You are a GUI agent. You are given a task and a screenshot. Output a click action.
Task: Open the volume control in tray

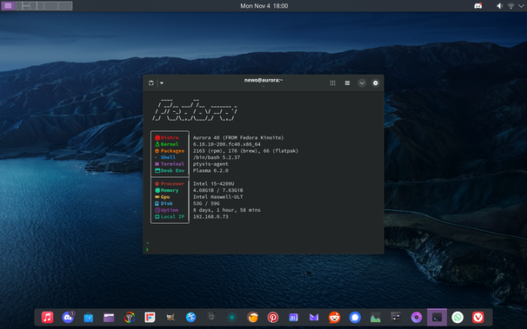[x=499, y=6]
